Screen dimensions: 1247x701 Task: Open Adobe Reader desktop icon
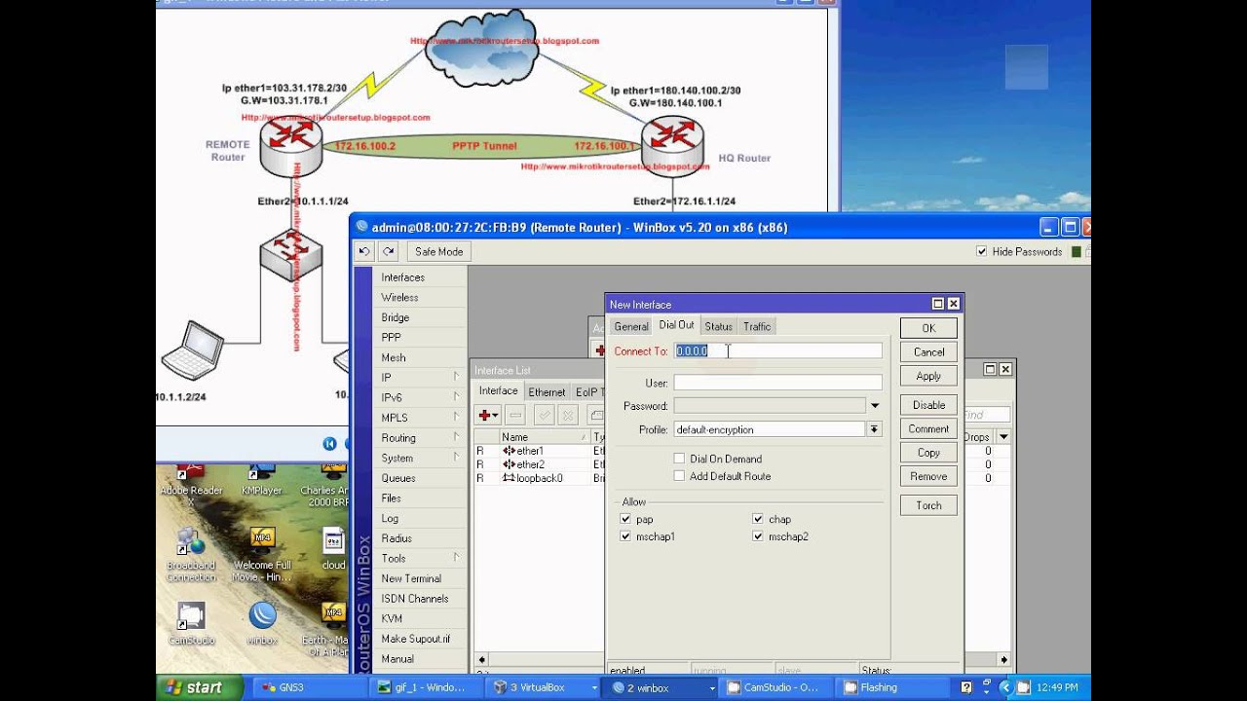tap(191, 473)
